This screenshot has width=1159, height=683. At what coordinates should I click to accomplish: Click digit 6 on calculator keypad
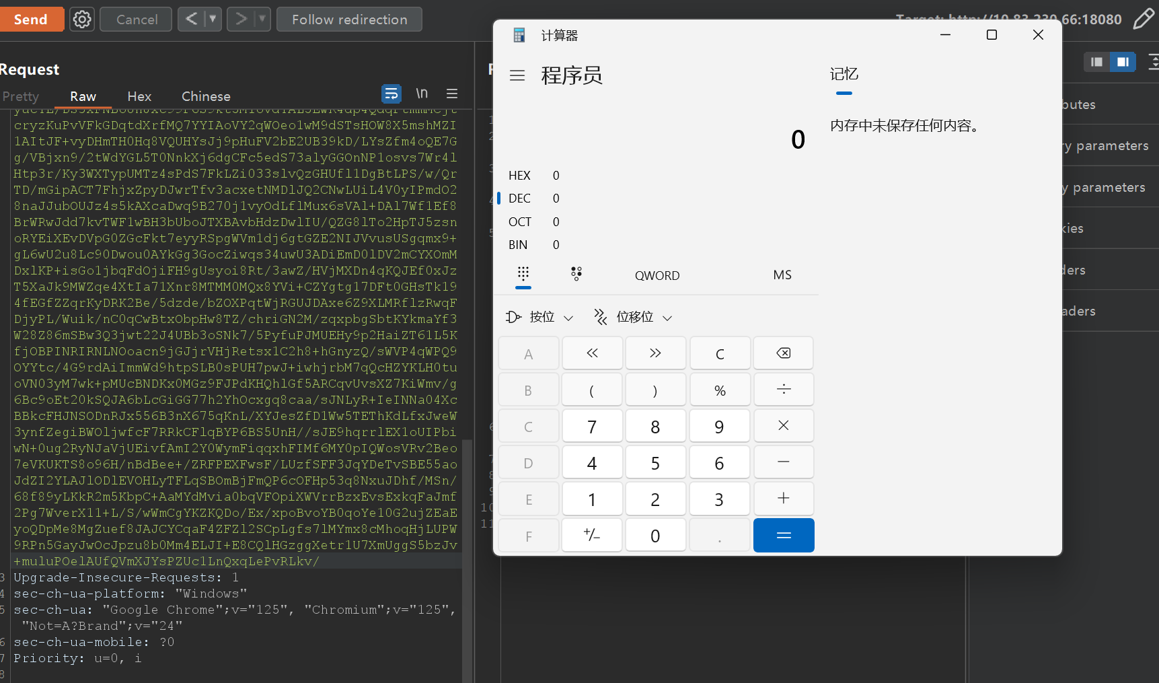pos(720,462)
